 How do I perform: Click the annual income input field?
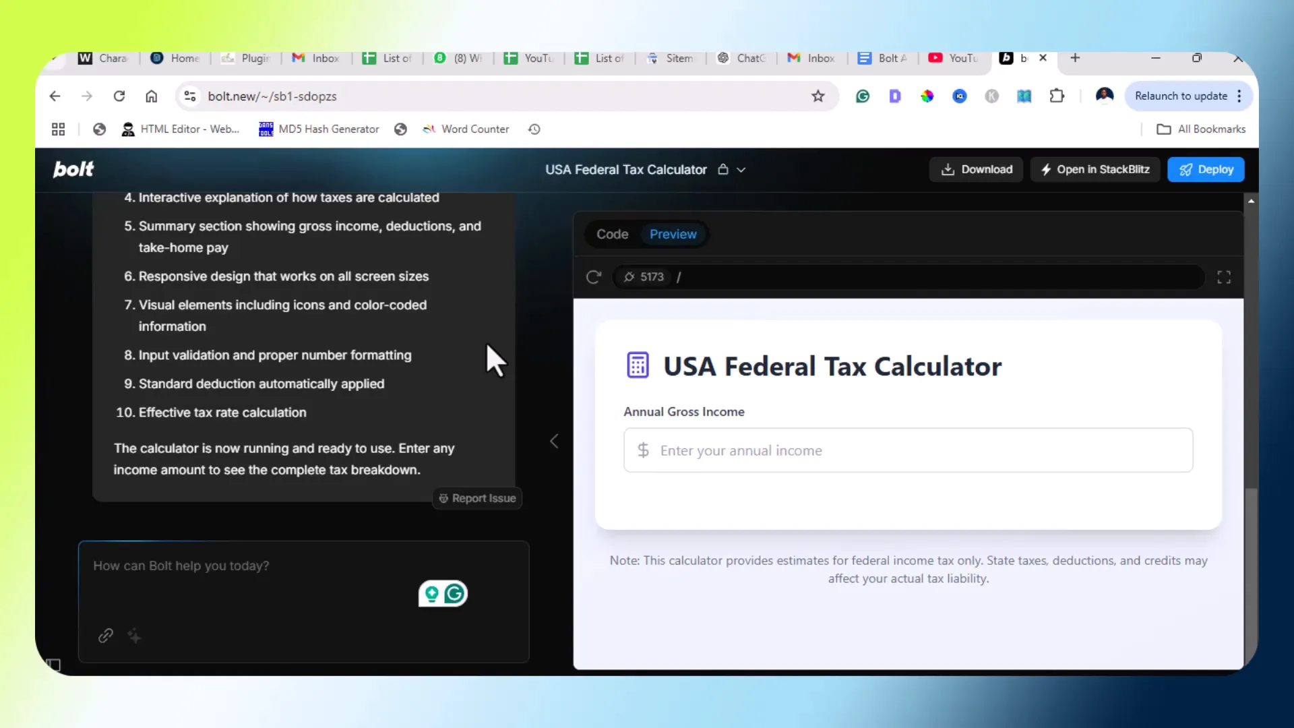tap(908, 450)
